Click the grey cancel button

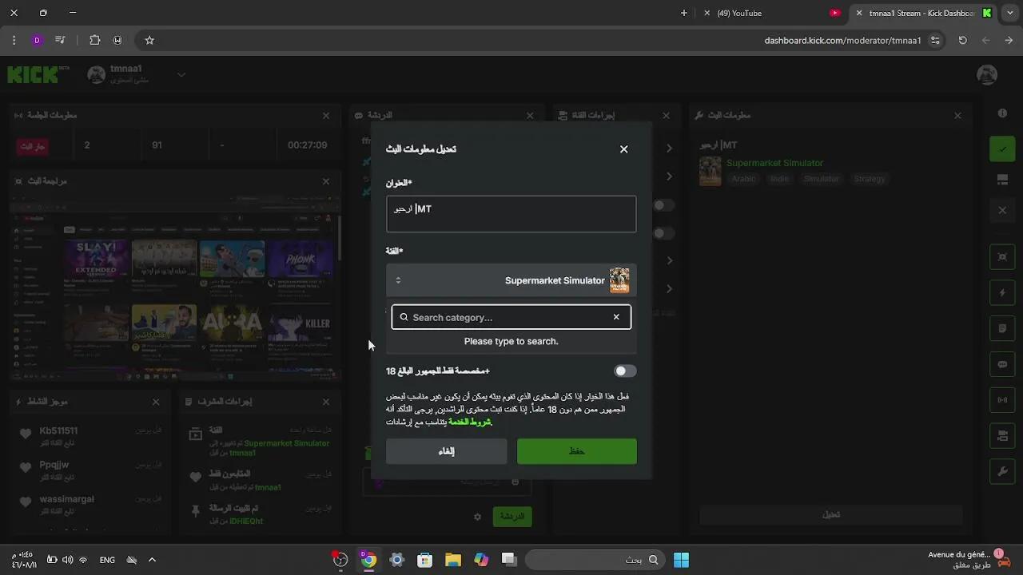point(446,451)
